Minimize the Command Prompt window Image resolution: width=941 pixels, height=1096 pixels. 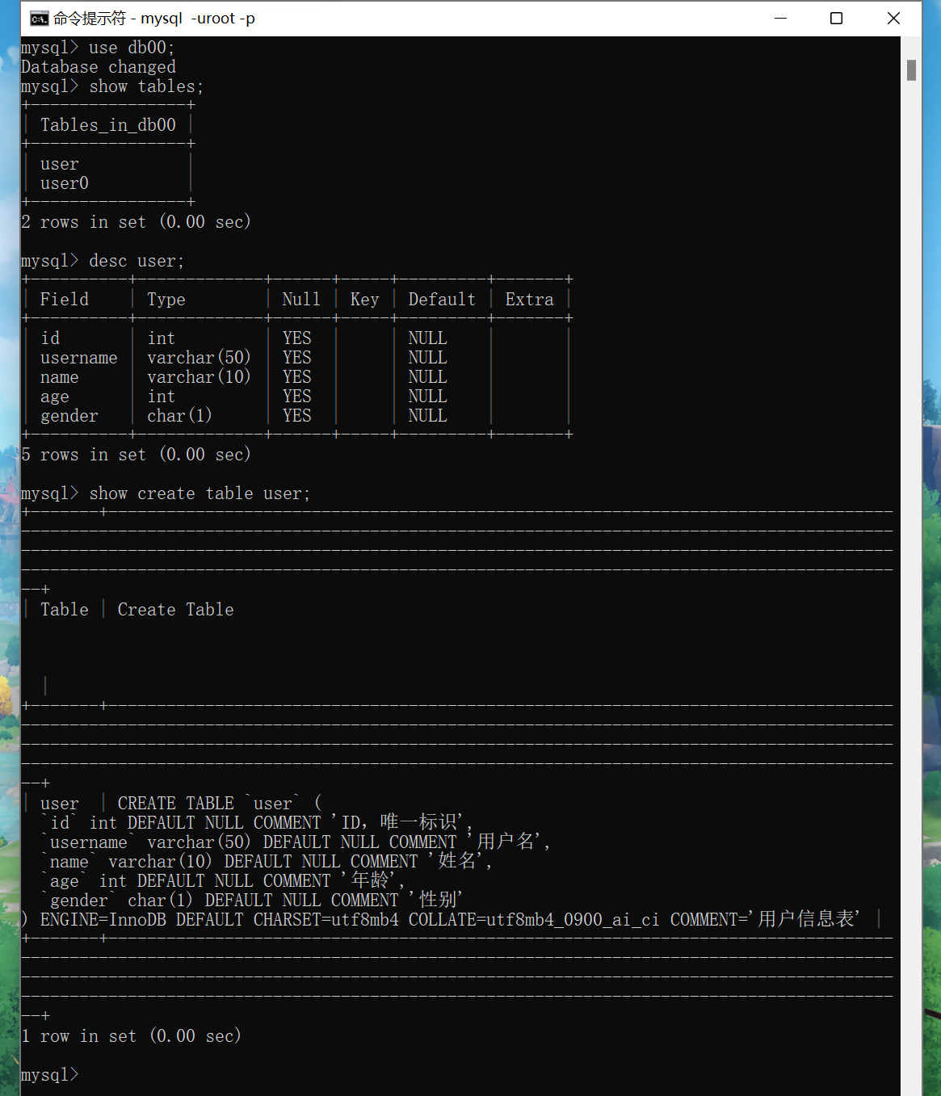[779, 18]
